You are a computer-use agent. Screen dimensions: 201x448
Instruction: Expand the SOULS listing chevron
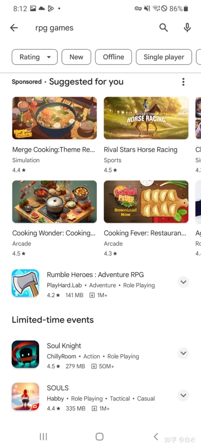coord(183,395)
